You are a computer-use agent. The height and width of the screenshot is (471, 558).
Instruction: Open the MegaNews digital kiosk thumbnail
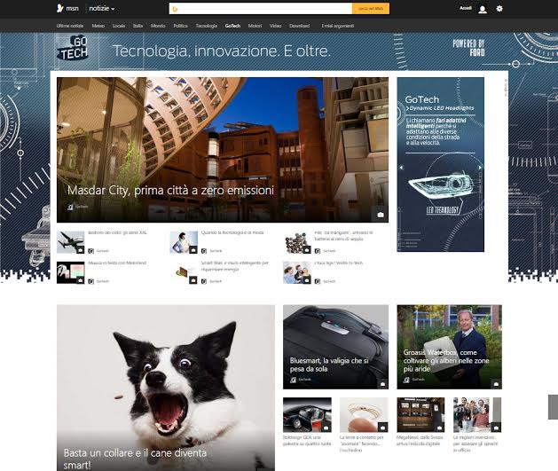(x=420, y=414)
